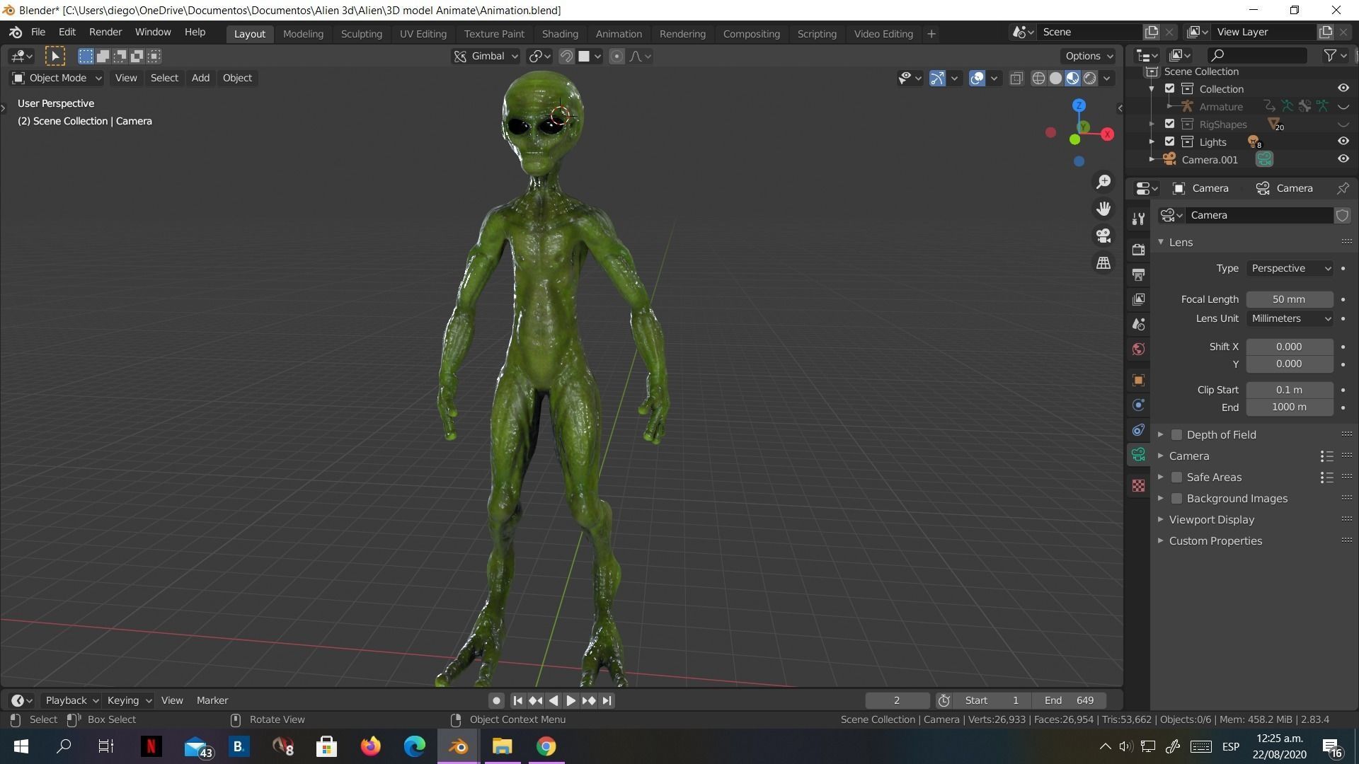The width and height of the screenshot is (1359, 764).
Task: Click the viewport Options button
Action: point(1088,56)
